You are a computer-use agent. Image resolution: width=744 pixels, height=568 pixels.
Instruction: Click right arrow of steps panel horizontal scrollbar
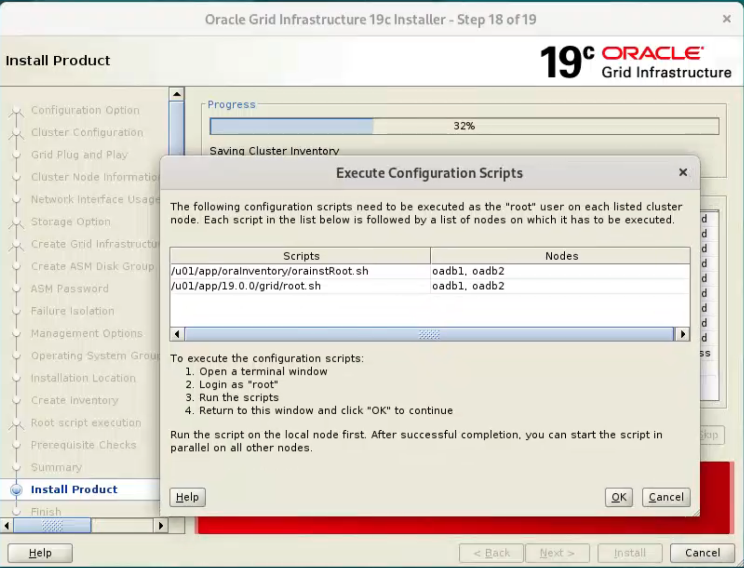coord(160,525)
